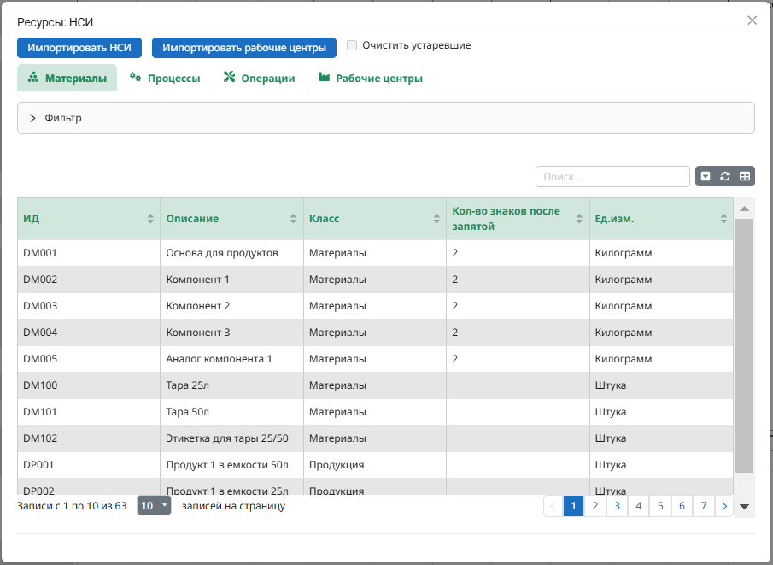
Task: Select row DM004
Action: [375, 333]
